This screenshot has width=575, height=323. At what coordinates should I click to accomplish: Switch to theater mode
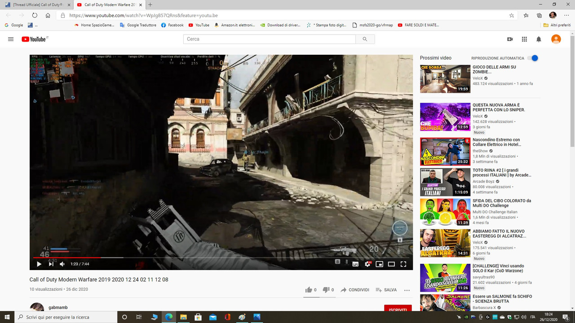(391, 264)
